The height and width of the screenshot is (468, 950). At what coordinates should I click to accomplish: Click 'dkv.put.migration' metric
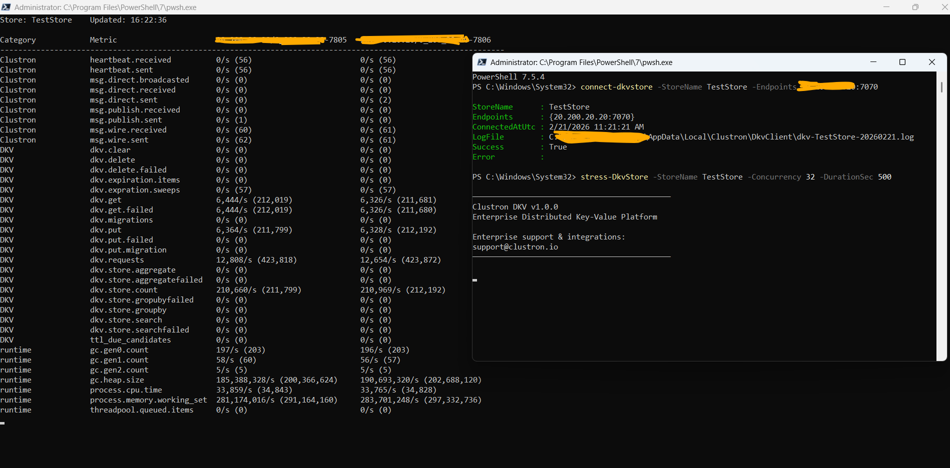click(128, 250)
